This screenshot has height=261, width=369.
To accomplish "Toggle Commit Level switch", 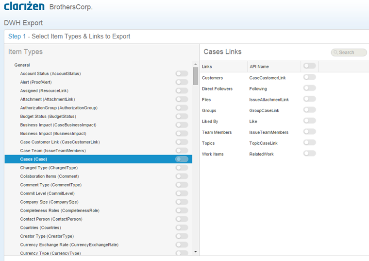I will 182,193.
